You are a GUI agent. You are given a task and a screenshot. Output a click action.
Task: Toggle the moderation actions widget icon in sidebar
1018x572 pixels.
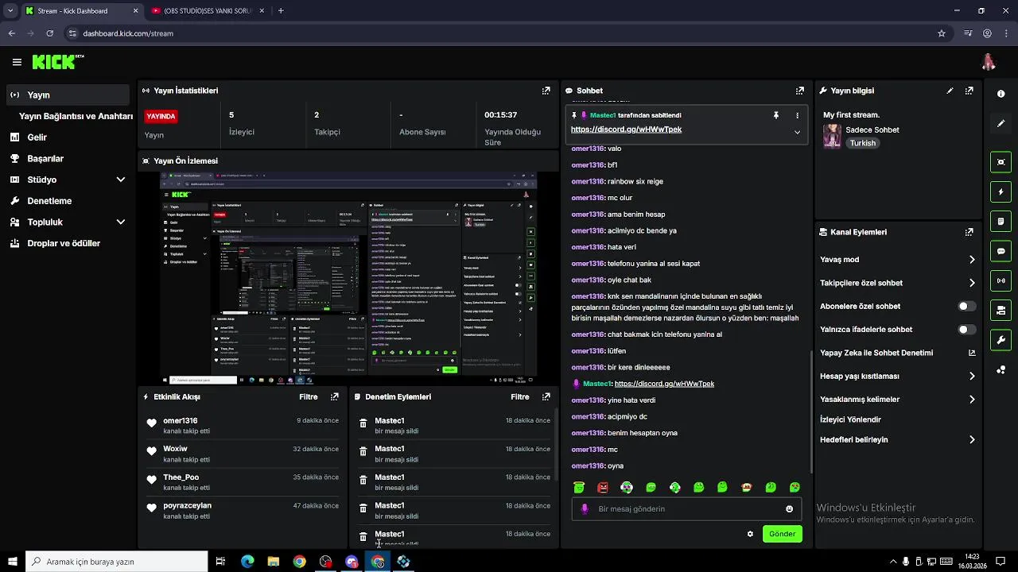pos(1001,310)
